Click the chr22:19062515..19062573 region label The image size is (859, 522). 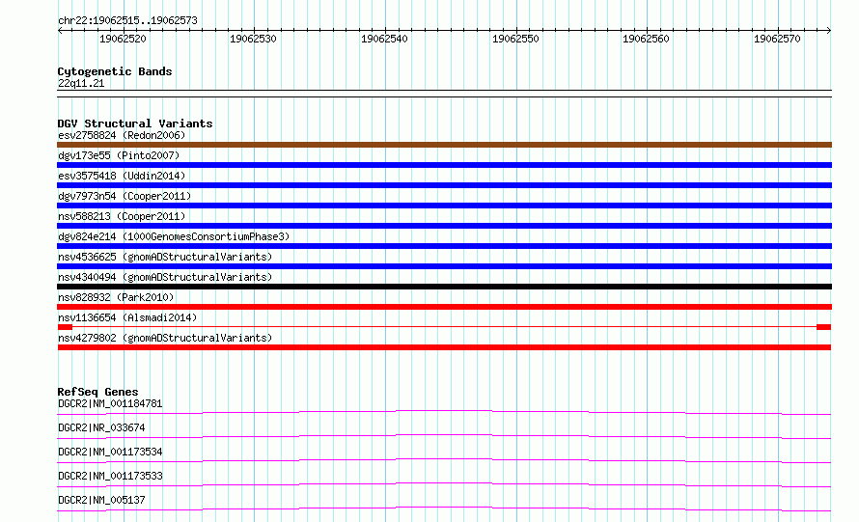pyautogui.click(x=127, y=20)
